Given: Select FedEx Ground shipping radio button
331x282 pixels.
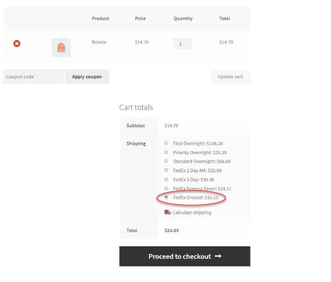Looking at the screenshot, I should 166,197.
